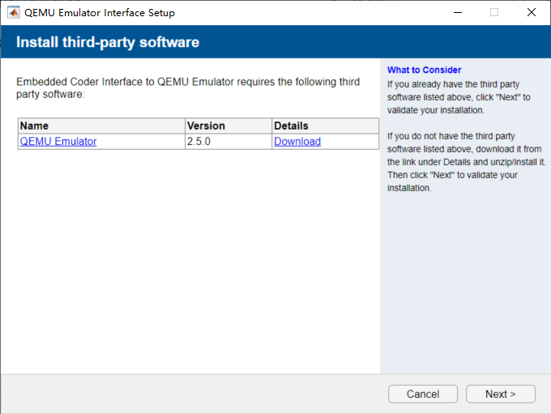Click the Install third-party software heading
Image resolution: width=551 pixels, height=414 pixels.
108,42
